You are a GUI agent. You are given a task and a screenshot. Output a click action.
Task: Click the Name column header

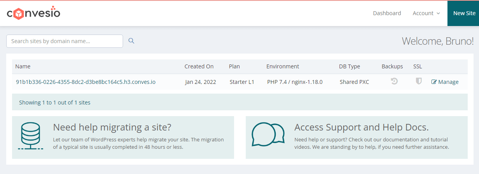click(x=23, y=66)
